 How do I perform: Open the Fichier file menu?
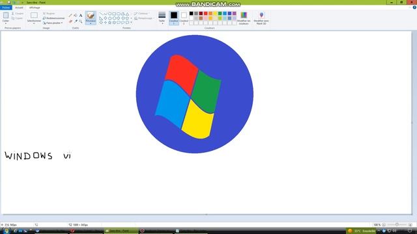(6, 8)
